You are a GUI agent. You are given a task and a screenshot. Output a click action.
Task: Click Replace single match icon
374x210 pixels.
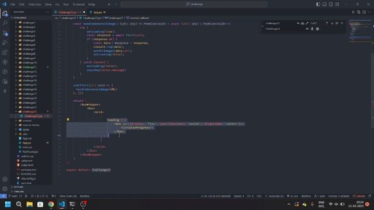click(312, 29)
